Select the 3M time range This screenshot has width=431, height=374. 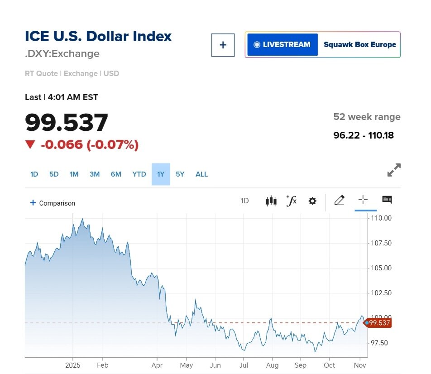pos(94,174)
